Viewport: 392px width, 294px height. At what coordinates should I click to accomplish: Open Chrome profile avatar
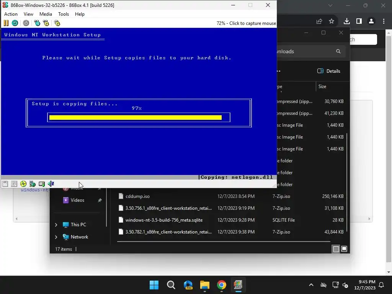[371, 21]
